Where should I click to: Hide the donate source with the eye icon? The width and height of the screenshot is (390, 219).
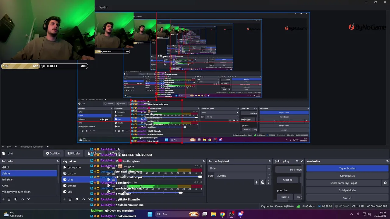pyautogui.click(x=108, y=186)
